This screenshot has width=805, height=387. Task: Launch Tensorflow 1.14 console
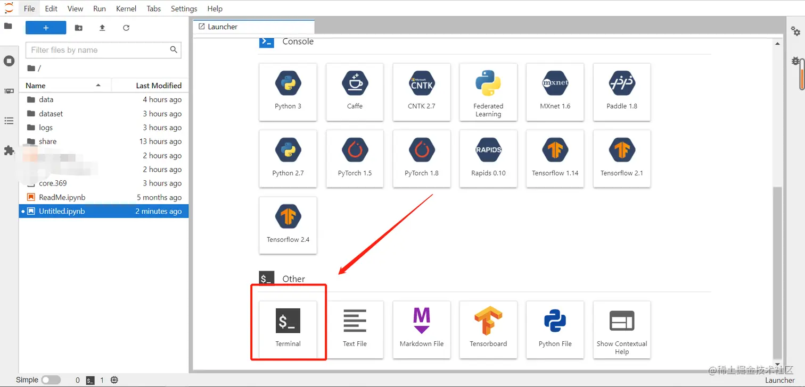(x=555, y=158)
